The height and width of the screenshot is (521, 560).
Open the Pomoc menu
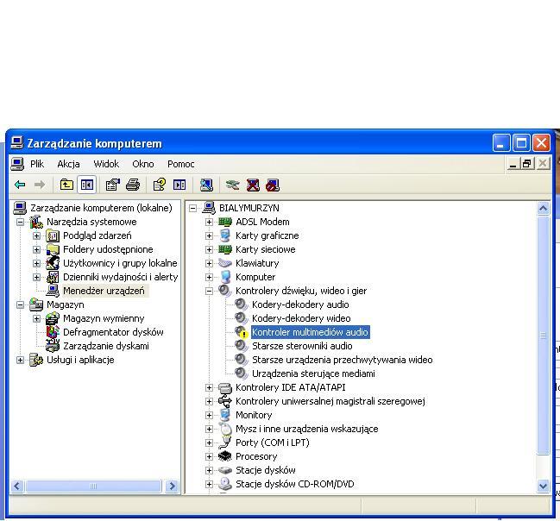(180, 164)
